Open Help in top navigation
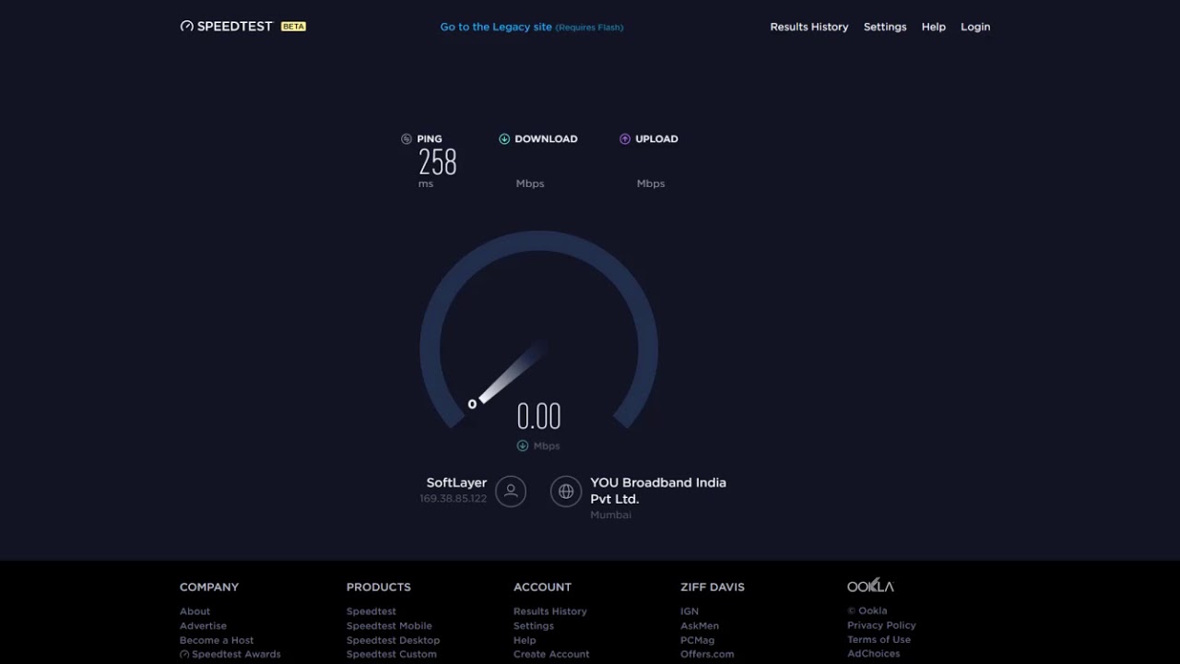This screenshot has width=1180, height=664. [934, 27]
